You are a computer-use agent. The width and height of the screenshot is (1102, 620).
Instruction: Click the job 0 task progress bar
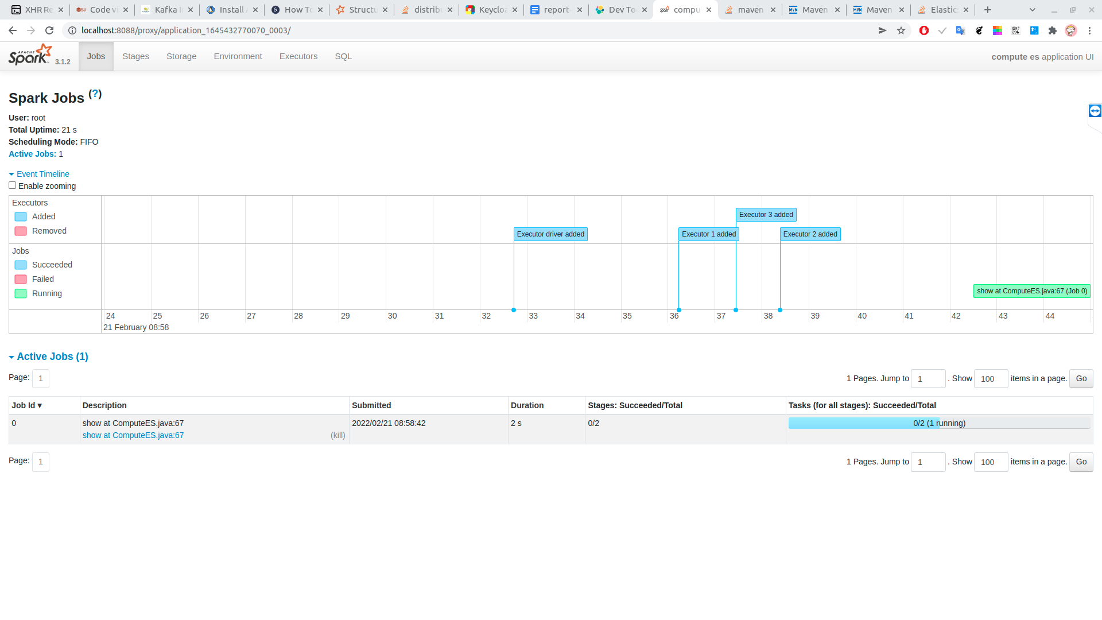(939, 423)
